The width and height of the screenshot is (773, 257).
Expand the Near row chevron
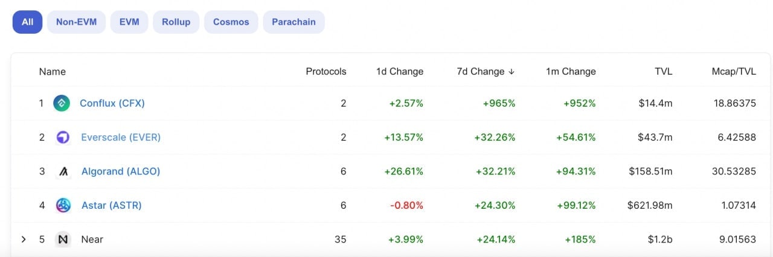point(24,240)
